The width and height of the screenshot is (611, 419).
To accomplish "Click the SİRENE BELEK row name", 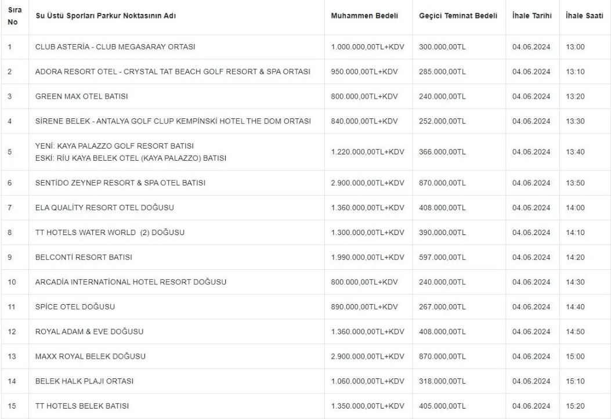I will [173, 121].
